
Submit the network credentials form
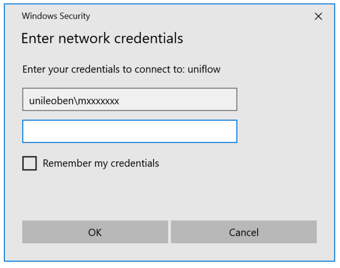(95, 232)
